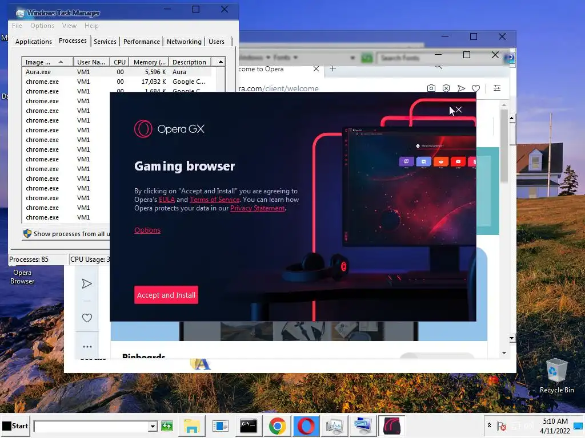Click the window switcher taskbar icon

[220, 426]
